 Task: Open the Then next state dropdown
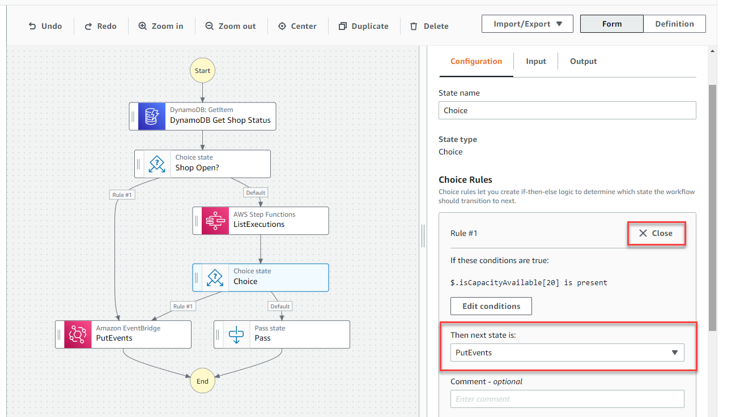coord(567,352)
